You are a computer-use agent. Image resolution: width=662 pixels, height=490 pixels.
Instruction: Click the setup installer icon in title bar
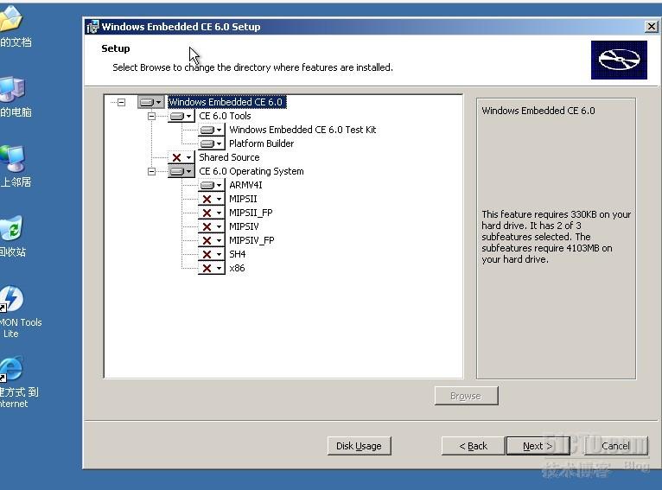92,27
